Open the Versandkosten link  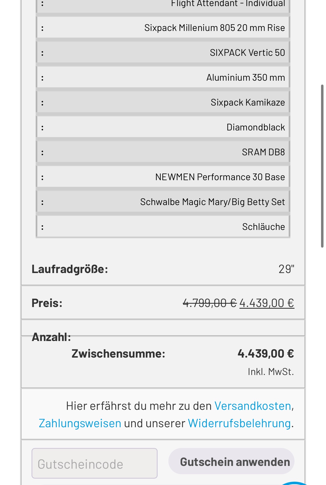[x=253, y=406]
